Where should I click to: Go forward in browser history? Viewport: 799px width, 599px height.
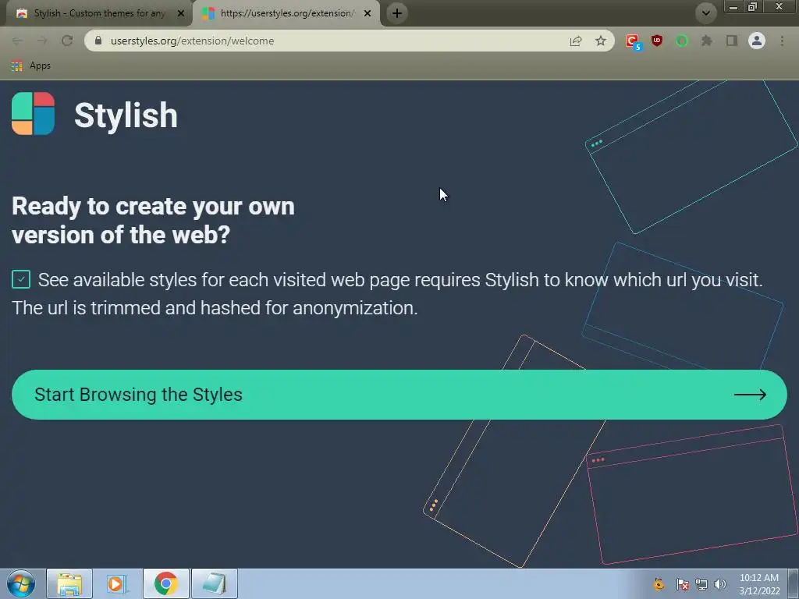click(x=42, y=41)
